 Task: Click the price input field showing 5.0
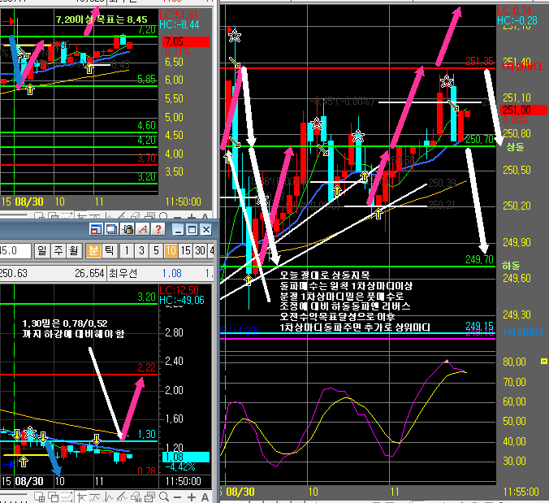pyautogui.click(x=11, y=252)
